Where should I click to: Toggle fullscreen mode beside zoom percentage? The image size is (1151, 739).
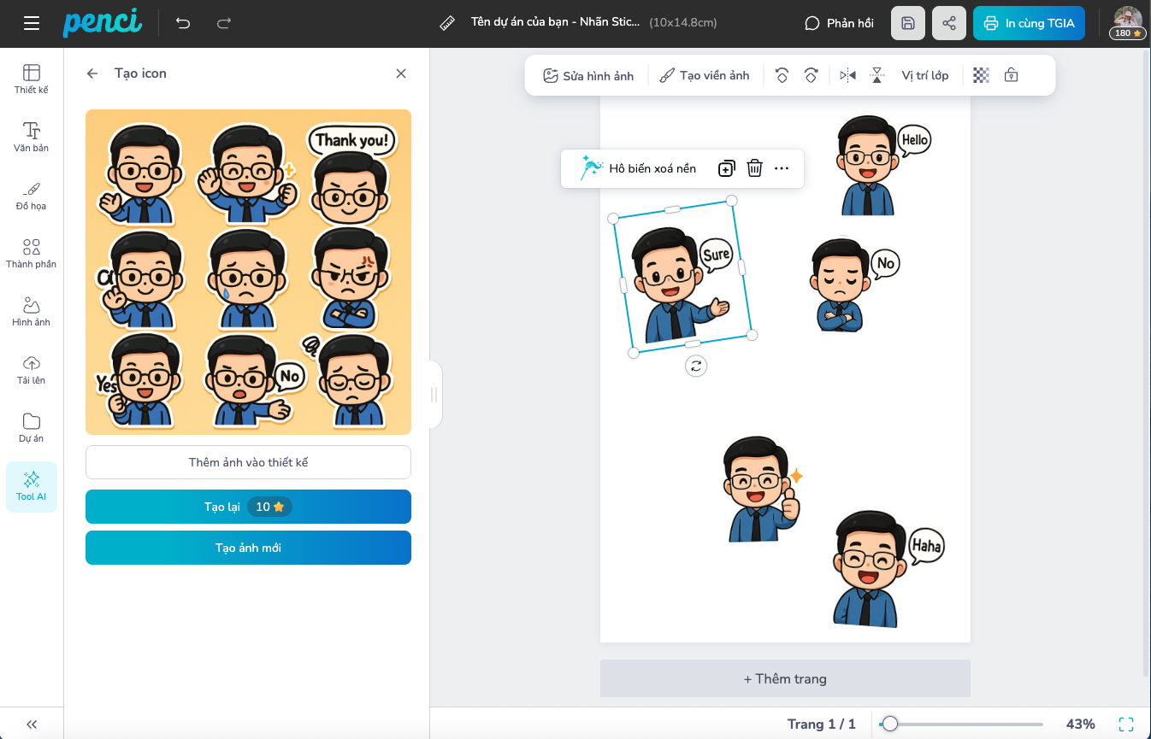coord(1126,724)
